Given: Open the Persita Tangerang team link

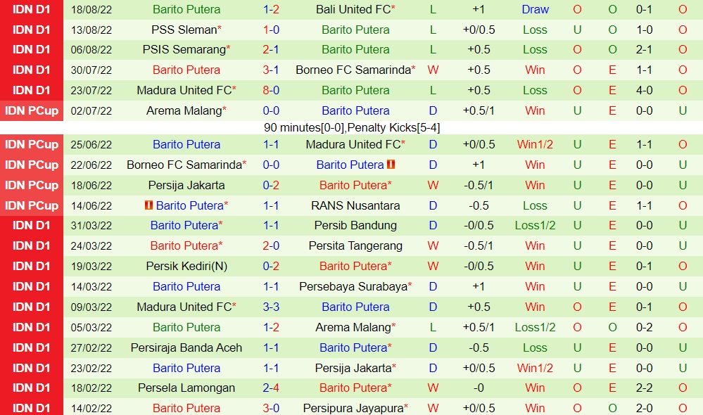Looking at the screenshot, I should coord(355,245).
